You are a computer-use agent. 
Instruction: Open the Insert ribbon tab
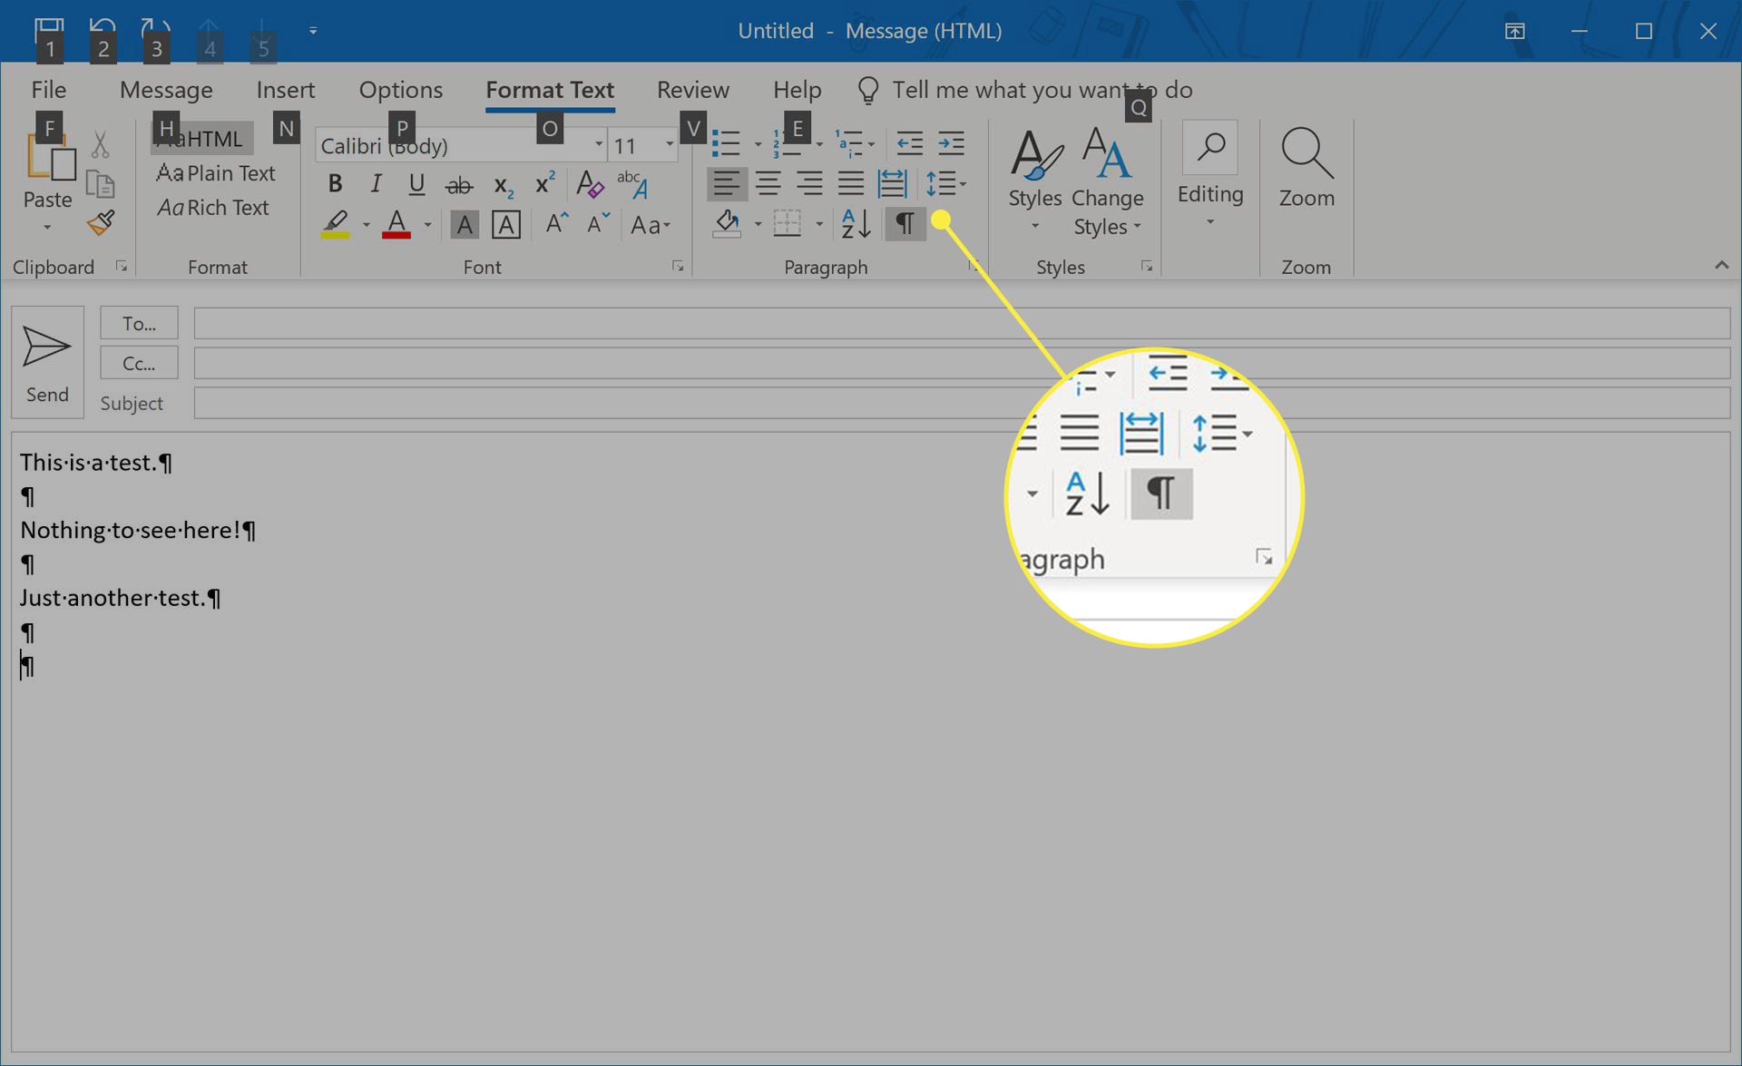click(284, 88)
